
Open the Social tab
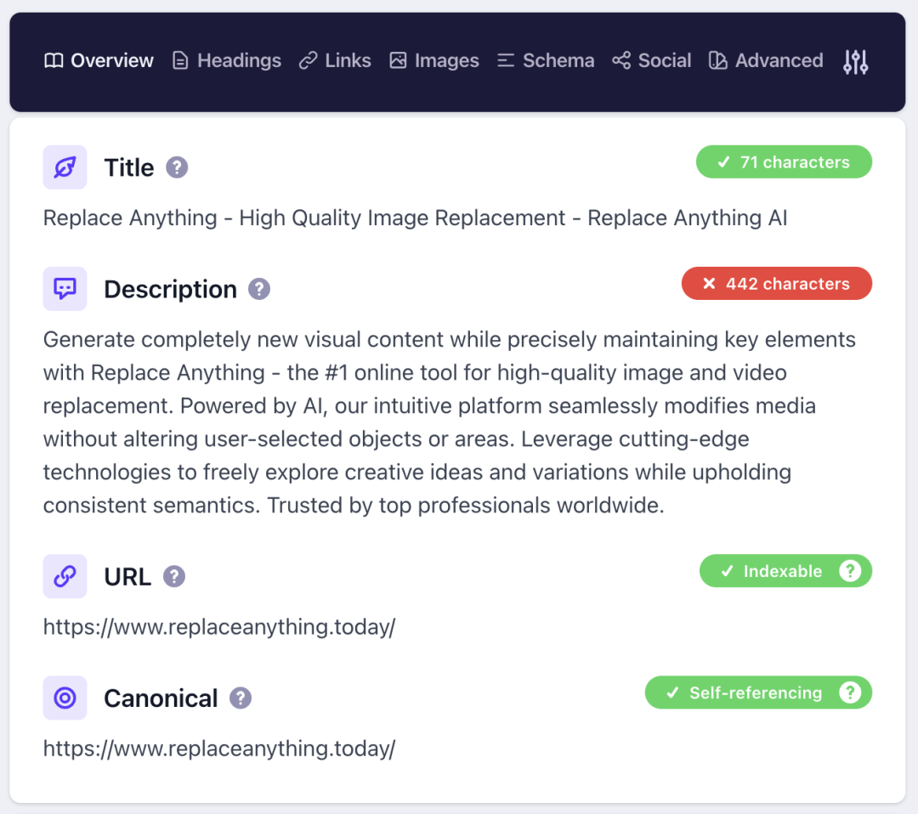(x=652, y=60)
